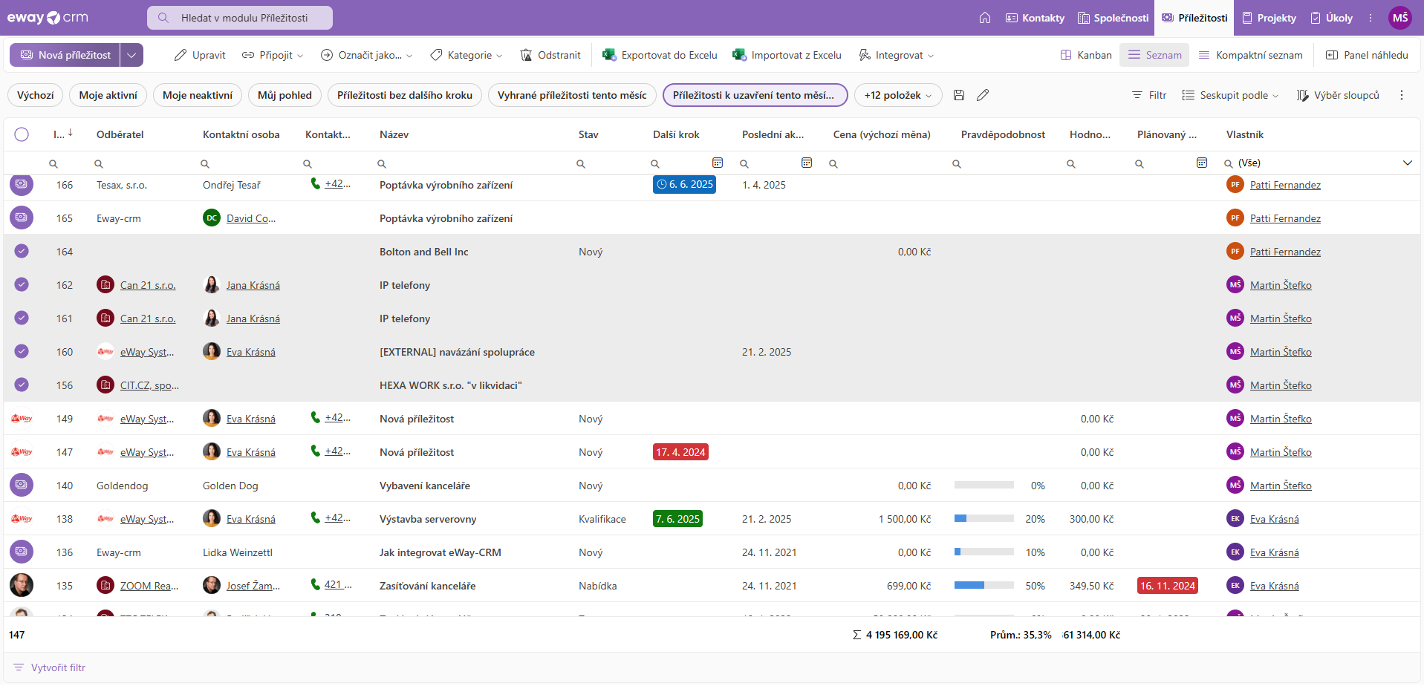Click the 20% probability bar in row 138

[984, 518]
